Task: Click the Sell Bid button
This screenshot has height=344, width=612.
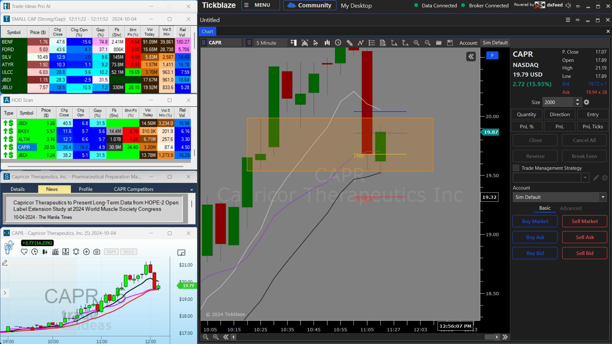Action: point(585,253)
